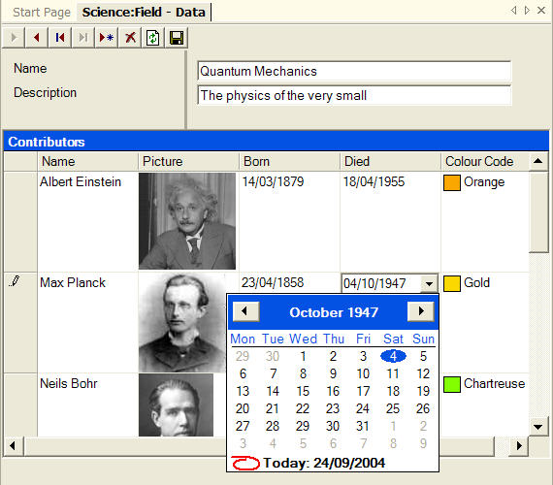The width and height of the screenshot is (553, 485).
Task: Select today's date 24/09/2004 link
Action: click(324, 463)
